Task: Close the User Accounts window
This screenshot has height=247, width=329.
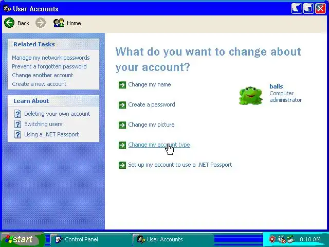Action: [320, 9]
